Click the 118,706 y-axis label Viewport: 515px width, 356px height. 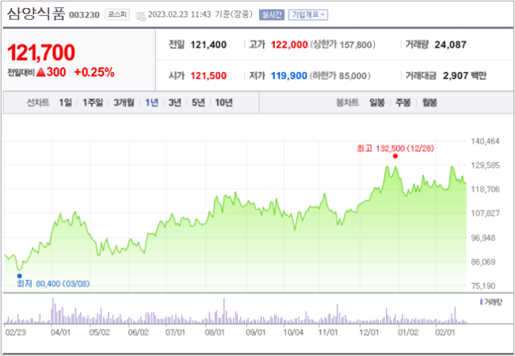click(x=486, y=189)
